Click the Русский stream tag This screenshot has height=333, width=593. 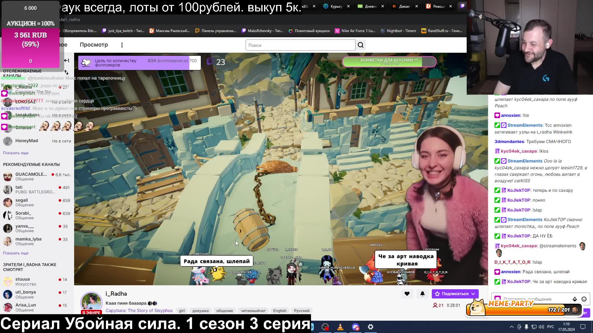pos(302,310)
